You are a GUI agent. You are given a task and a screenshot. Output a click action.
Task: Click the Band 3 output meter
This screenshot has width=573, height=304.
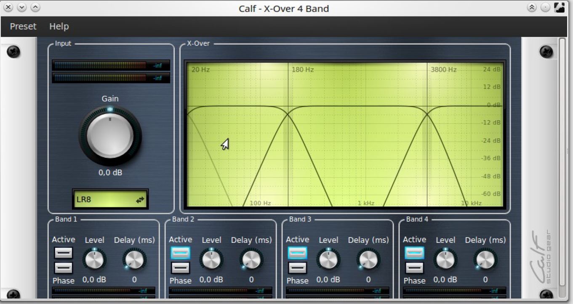[x=337, y=291]
